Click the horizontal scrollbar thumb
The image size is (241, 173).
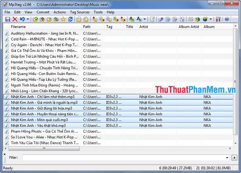pos(44,148)
